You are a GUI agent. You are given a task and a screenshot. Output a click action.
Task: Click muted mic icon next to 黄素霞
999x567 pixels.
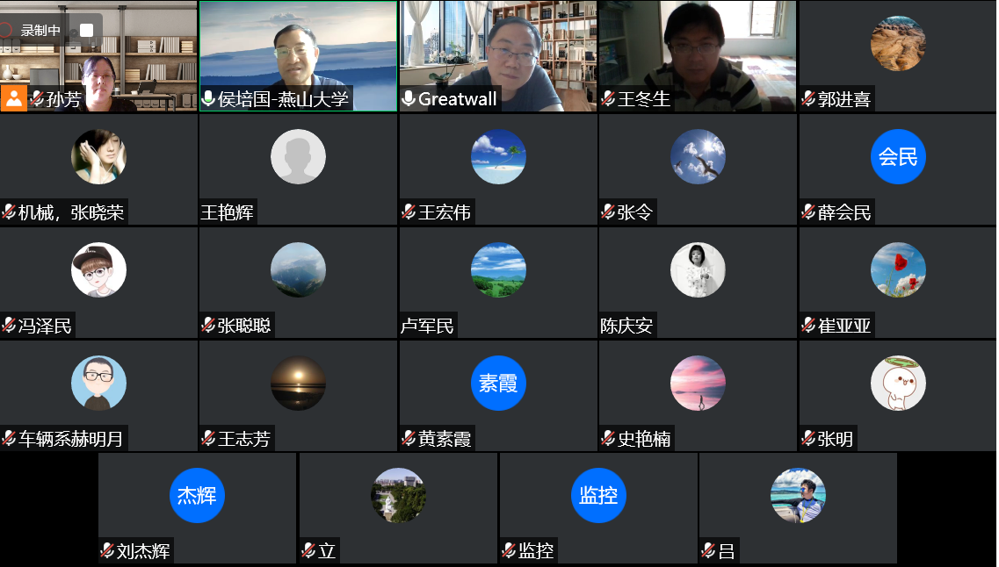[409, 439]
